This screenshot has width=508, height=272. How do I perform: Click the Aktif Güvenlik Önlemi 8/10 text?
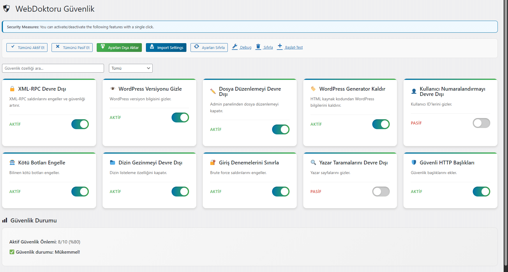(x=45, y=242)
